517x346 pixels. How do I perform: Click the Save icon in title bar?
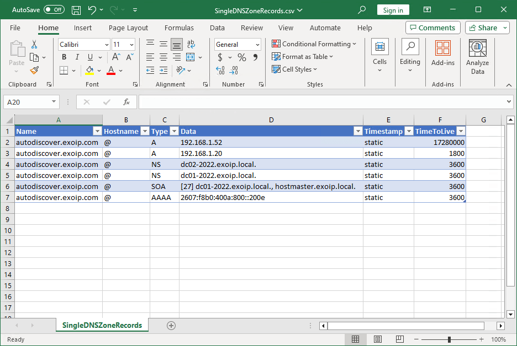(76, 10)
